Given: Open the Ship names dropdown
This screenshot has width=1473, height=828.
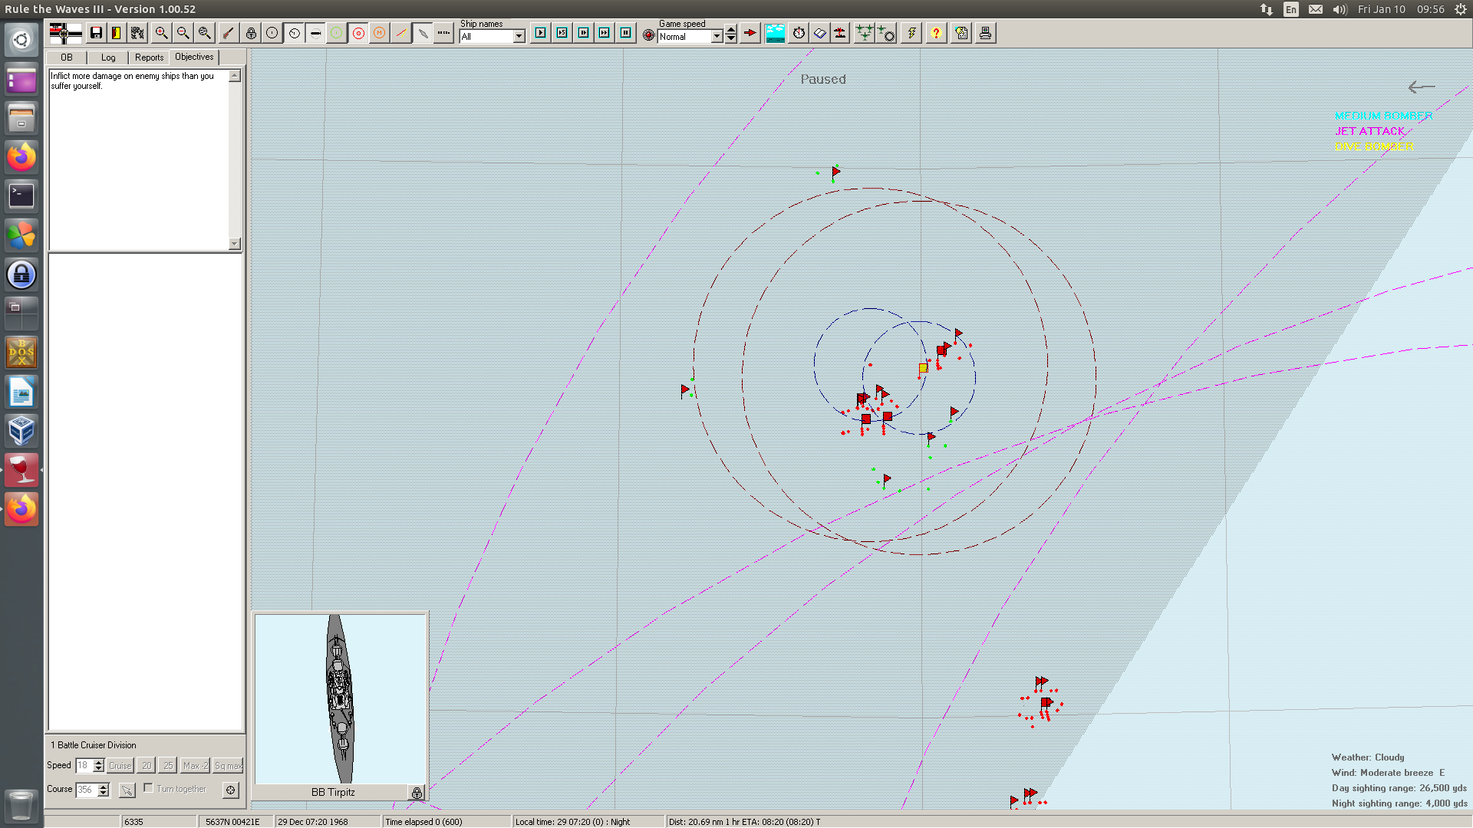Looking at the screenshot, I should coord(519,36).
